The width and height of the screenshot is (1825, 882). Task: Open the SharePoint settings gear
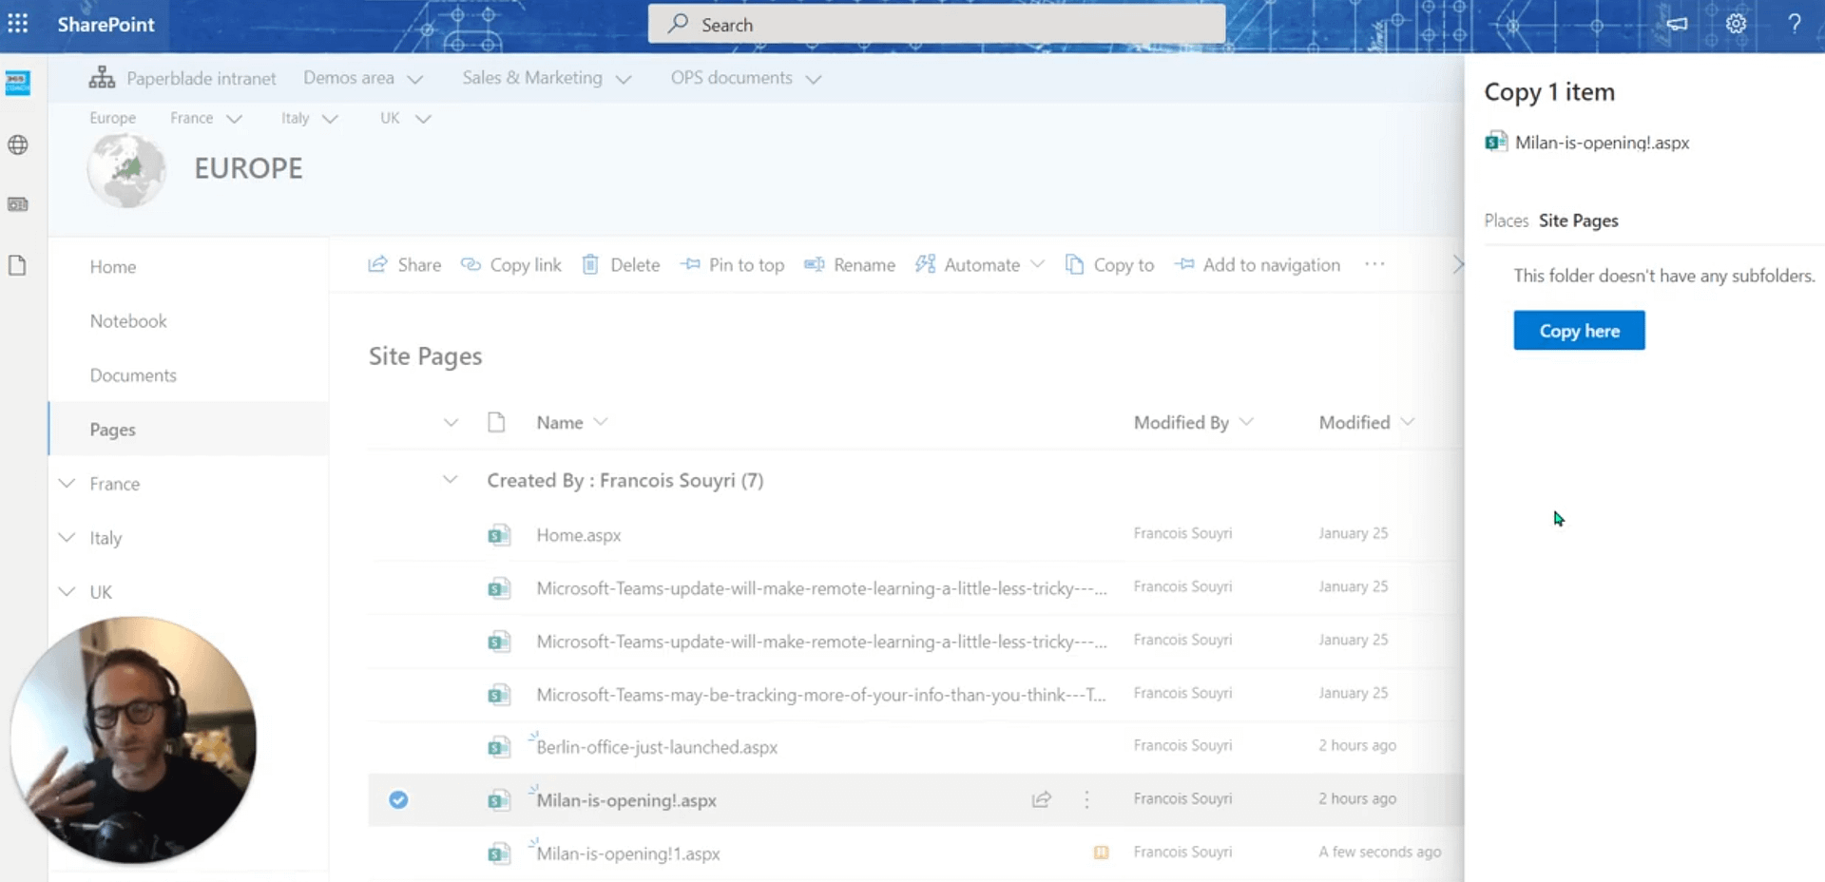click(x=1737, y=24)
